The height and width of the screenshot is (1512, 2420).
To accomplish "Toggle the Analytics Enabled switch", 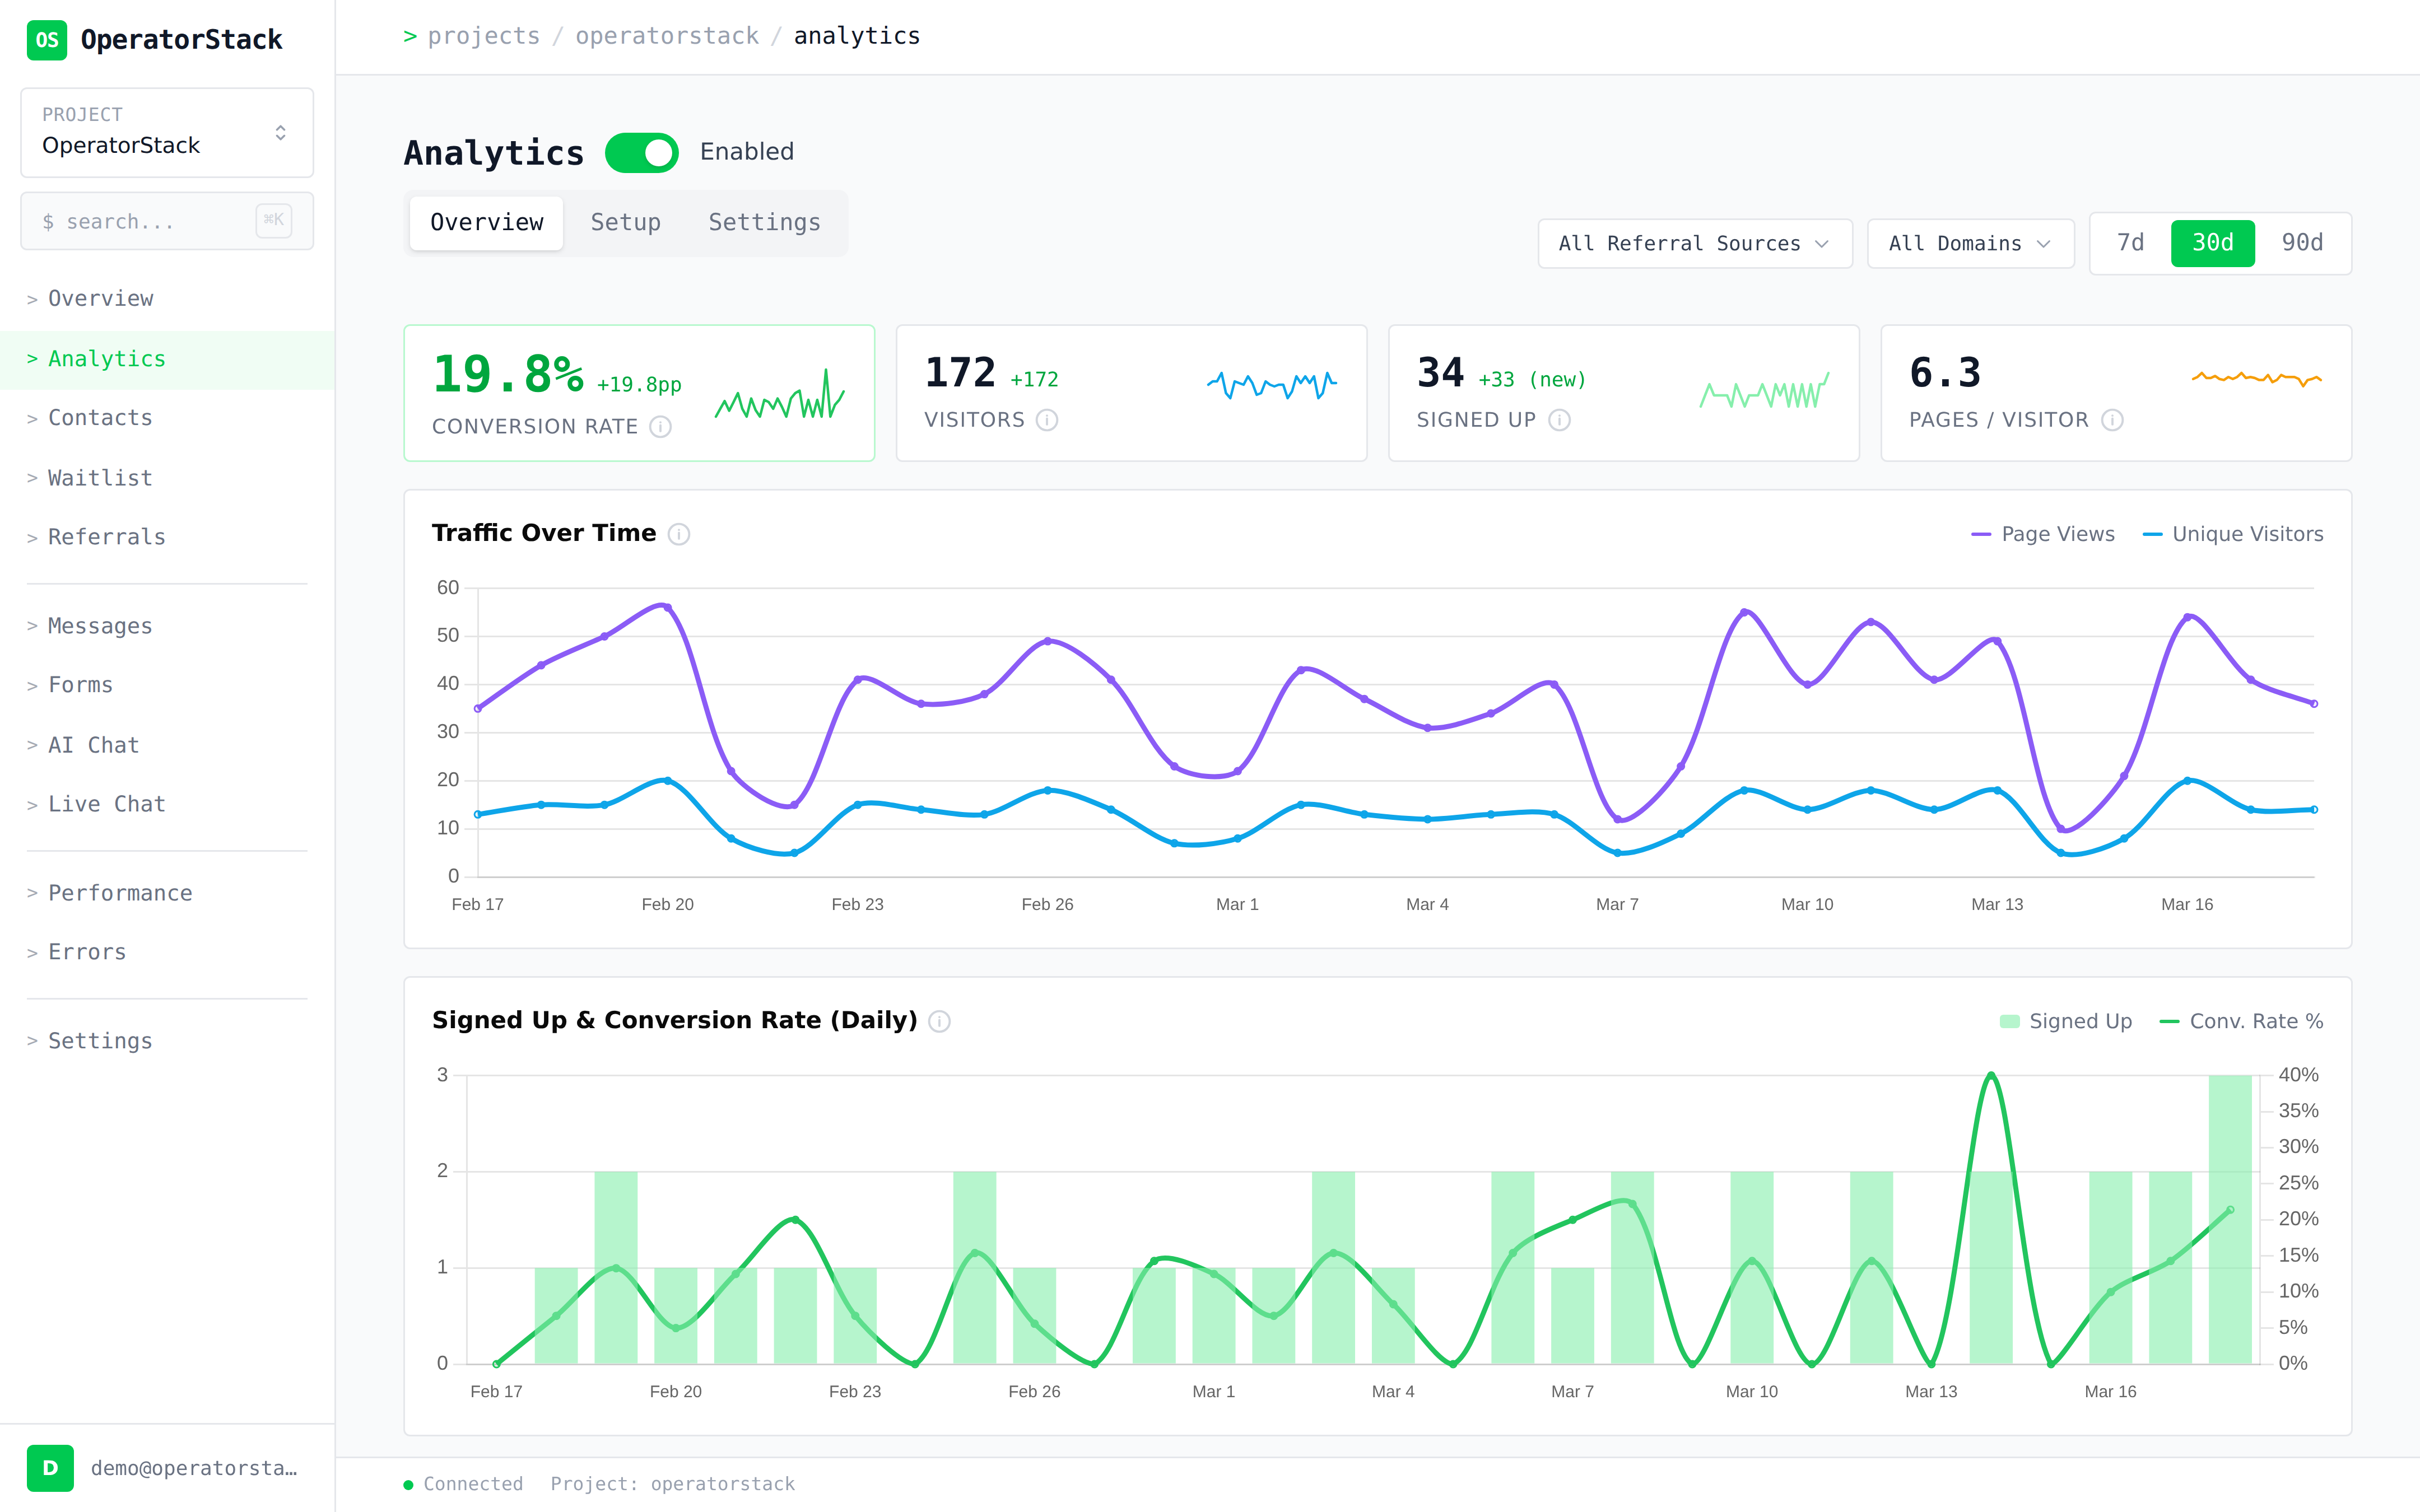I will click(641, 152).
